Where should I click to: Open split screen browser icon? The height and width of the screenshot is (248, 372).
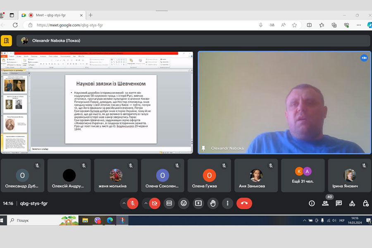[309, 25]
